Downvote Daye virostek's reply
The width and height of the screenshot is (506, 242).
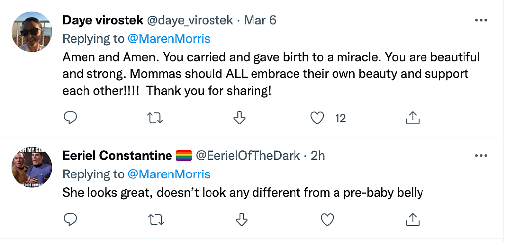coord(239,118)
